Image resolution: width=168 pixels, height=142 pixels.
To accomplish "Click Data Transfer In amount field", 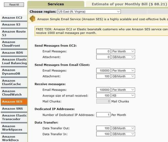I will coord(103,134).
